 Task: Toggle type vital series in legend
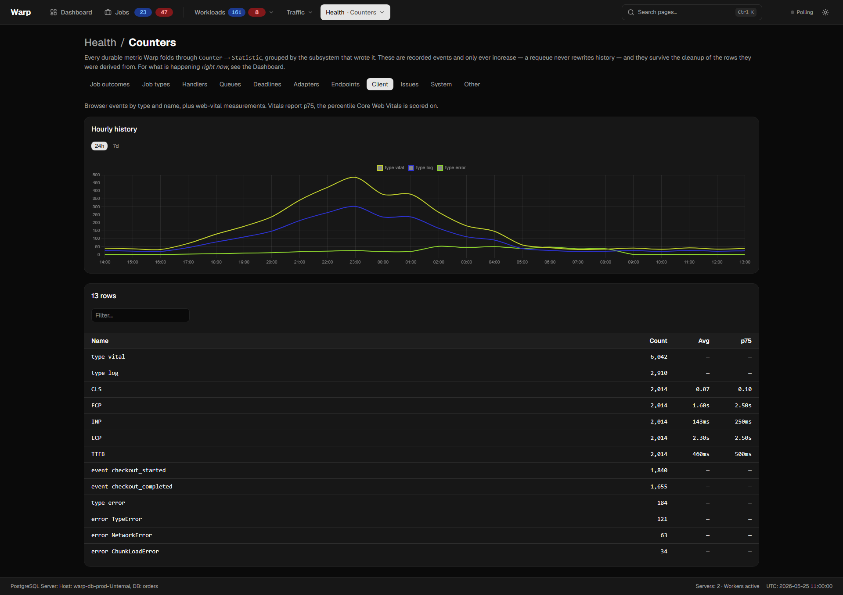click(x=390, y=168)
